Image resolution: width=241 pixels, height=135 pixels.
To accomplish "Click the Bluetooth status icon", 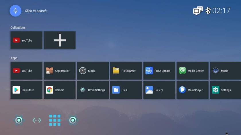I will click(x=208, y=11).
